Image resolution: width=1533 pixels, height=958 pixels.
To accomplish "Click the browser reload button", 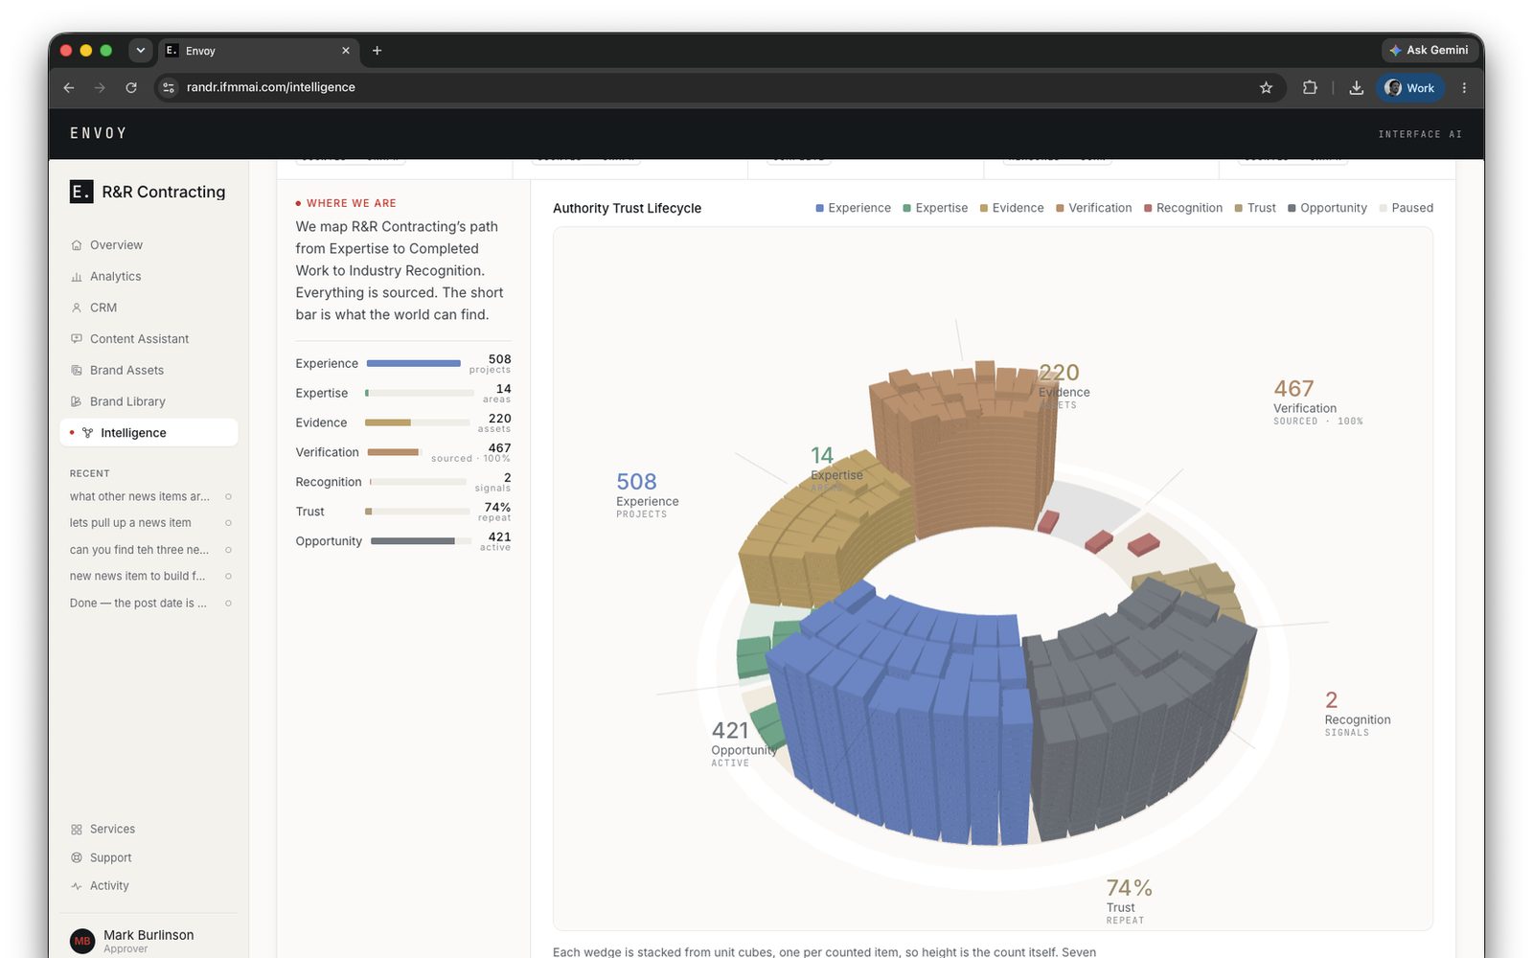I will [x=131, y=87].
